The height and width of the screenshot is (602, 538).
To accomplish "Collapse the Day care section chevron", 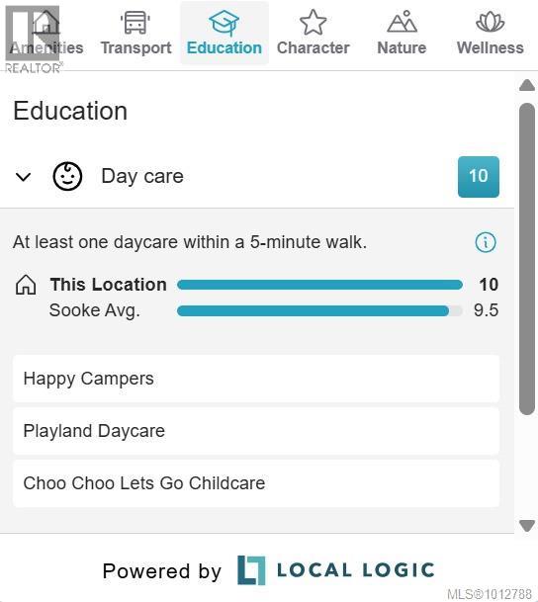I will [x=23, y=177].
